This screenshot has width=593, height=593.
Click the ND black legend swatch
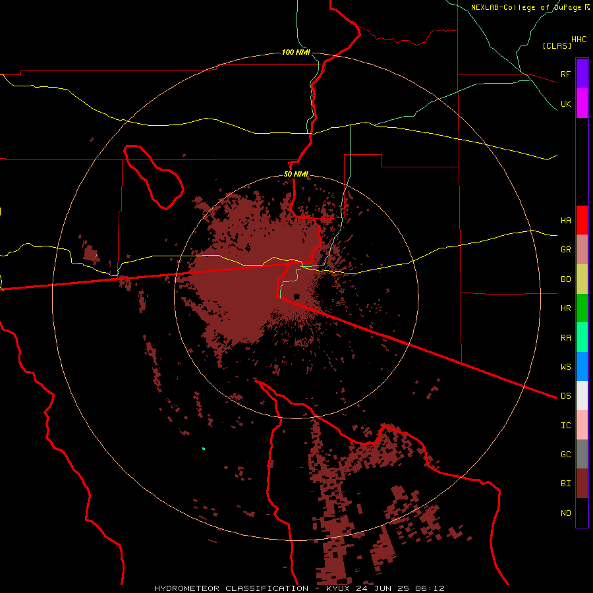582,513
